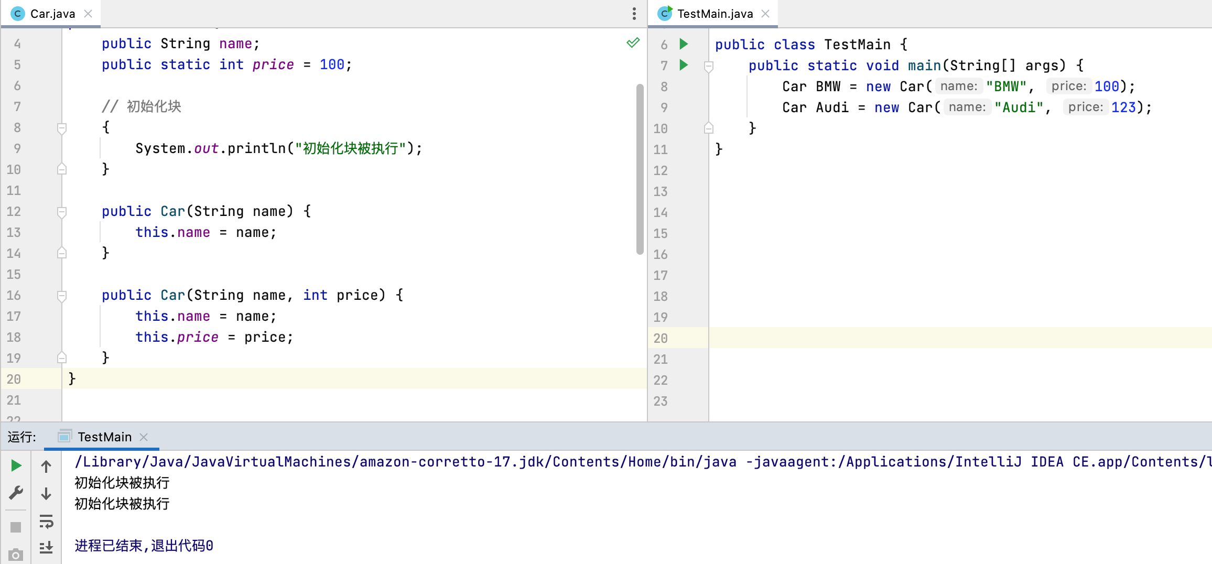
Task: Run TestMain class from the gutter arrow on line 6
Action: 684,44
